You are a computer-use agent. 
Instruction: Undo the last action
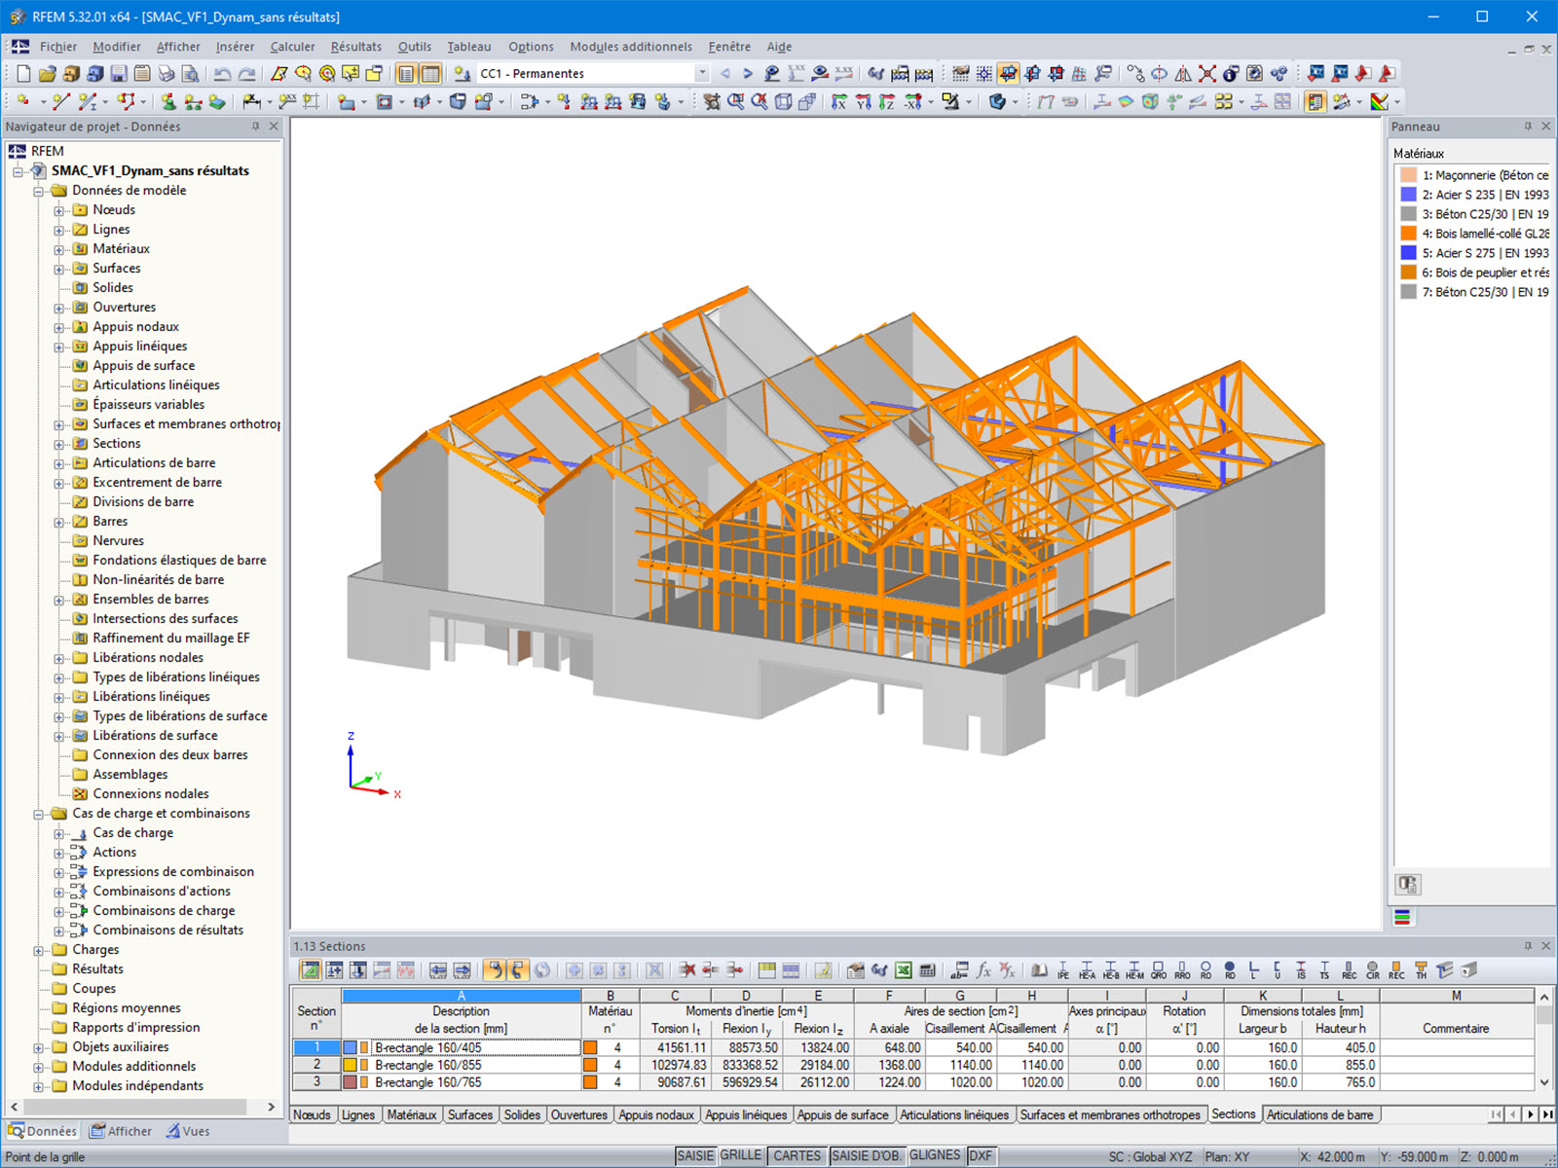(223, 74)
